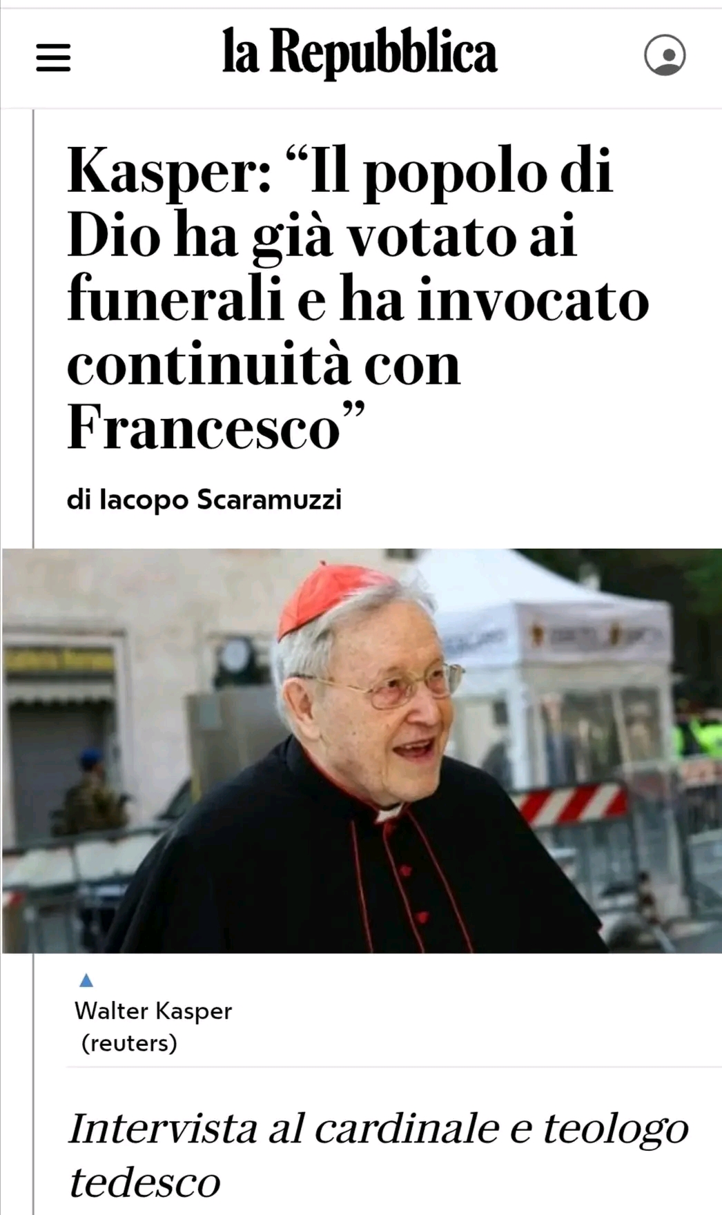This screenshot has height=1215, width=722.
Task: Click the reuters photo credit
Action: [129, 1042]
